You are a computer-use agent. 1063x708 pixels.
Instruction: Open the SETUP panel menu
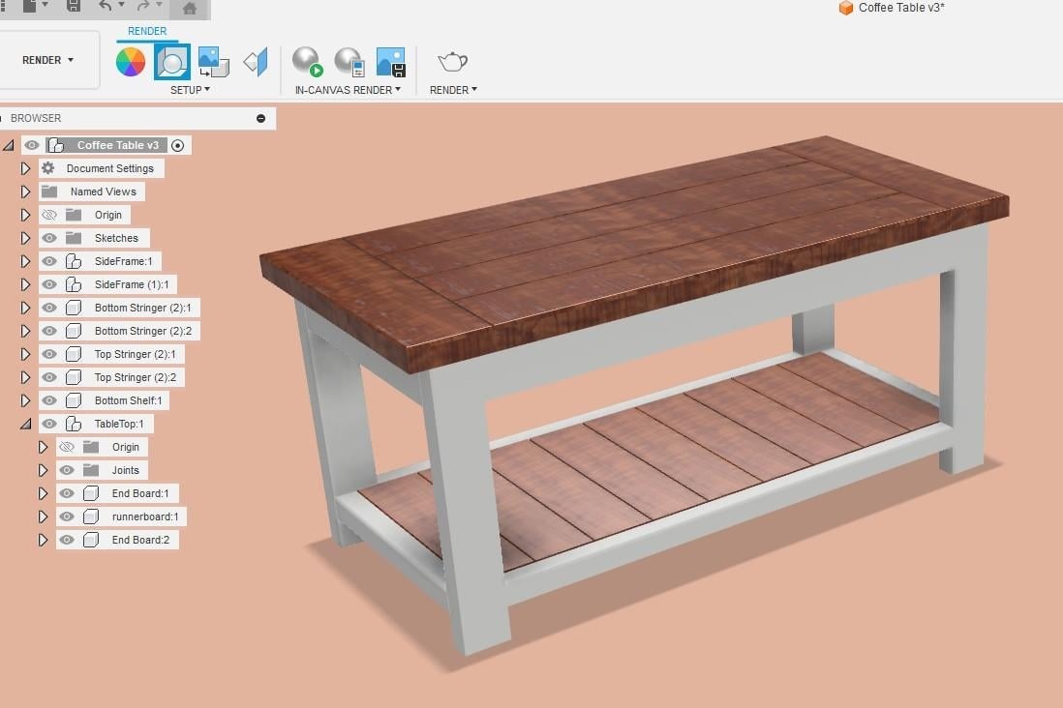(190, 89)
